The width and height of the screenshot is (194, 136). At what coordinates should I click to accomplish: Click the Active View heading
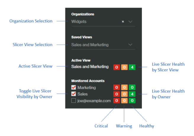point(81,60)
